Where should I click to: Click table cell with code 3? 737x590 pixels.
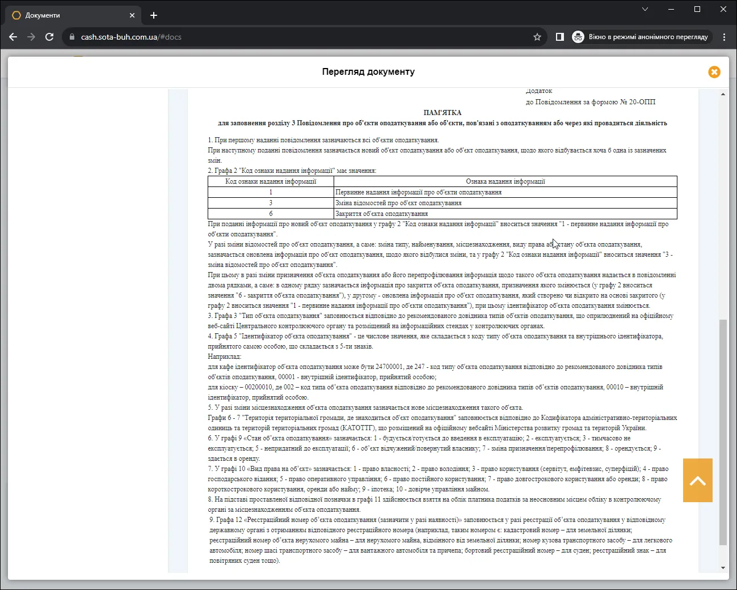(x=271, y=203)
